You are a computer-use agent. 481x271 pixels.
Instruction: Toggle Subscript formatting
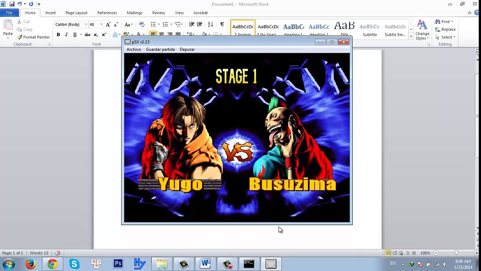click(x=96, y=35)
